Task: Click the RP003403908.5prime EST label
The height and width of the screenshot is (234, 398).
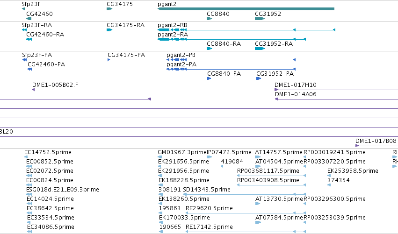Action: pos(268,180)
